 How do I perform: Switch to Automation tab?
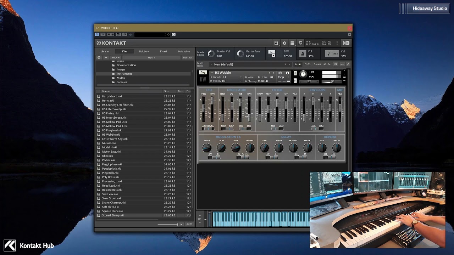tap(184, 51)
